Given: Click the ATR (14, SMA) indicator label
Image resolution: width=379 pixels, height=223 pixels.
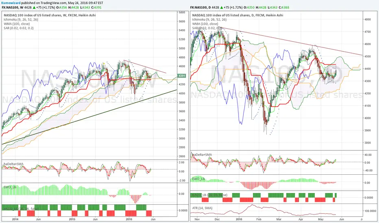Looking at the screenshot, I should point(203,208).
